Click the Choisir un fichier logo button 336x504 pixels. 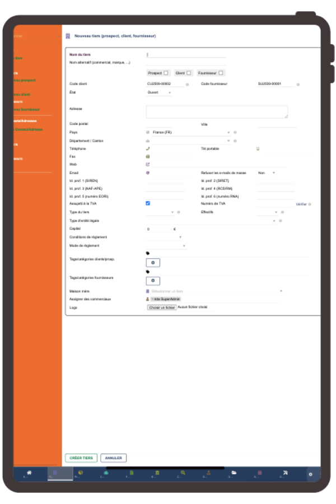162,307
